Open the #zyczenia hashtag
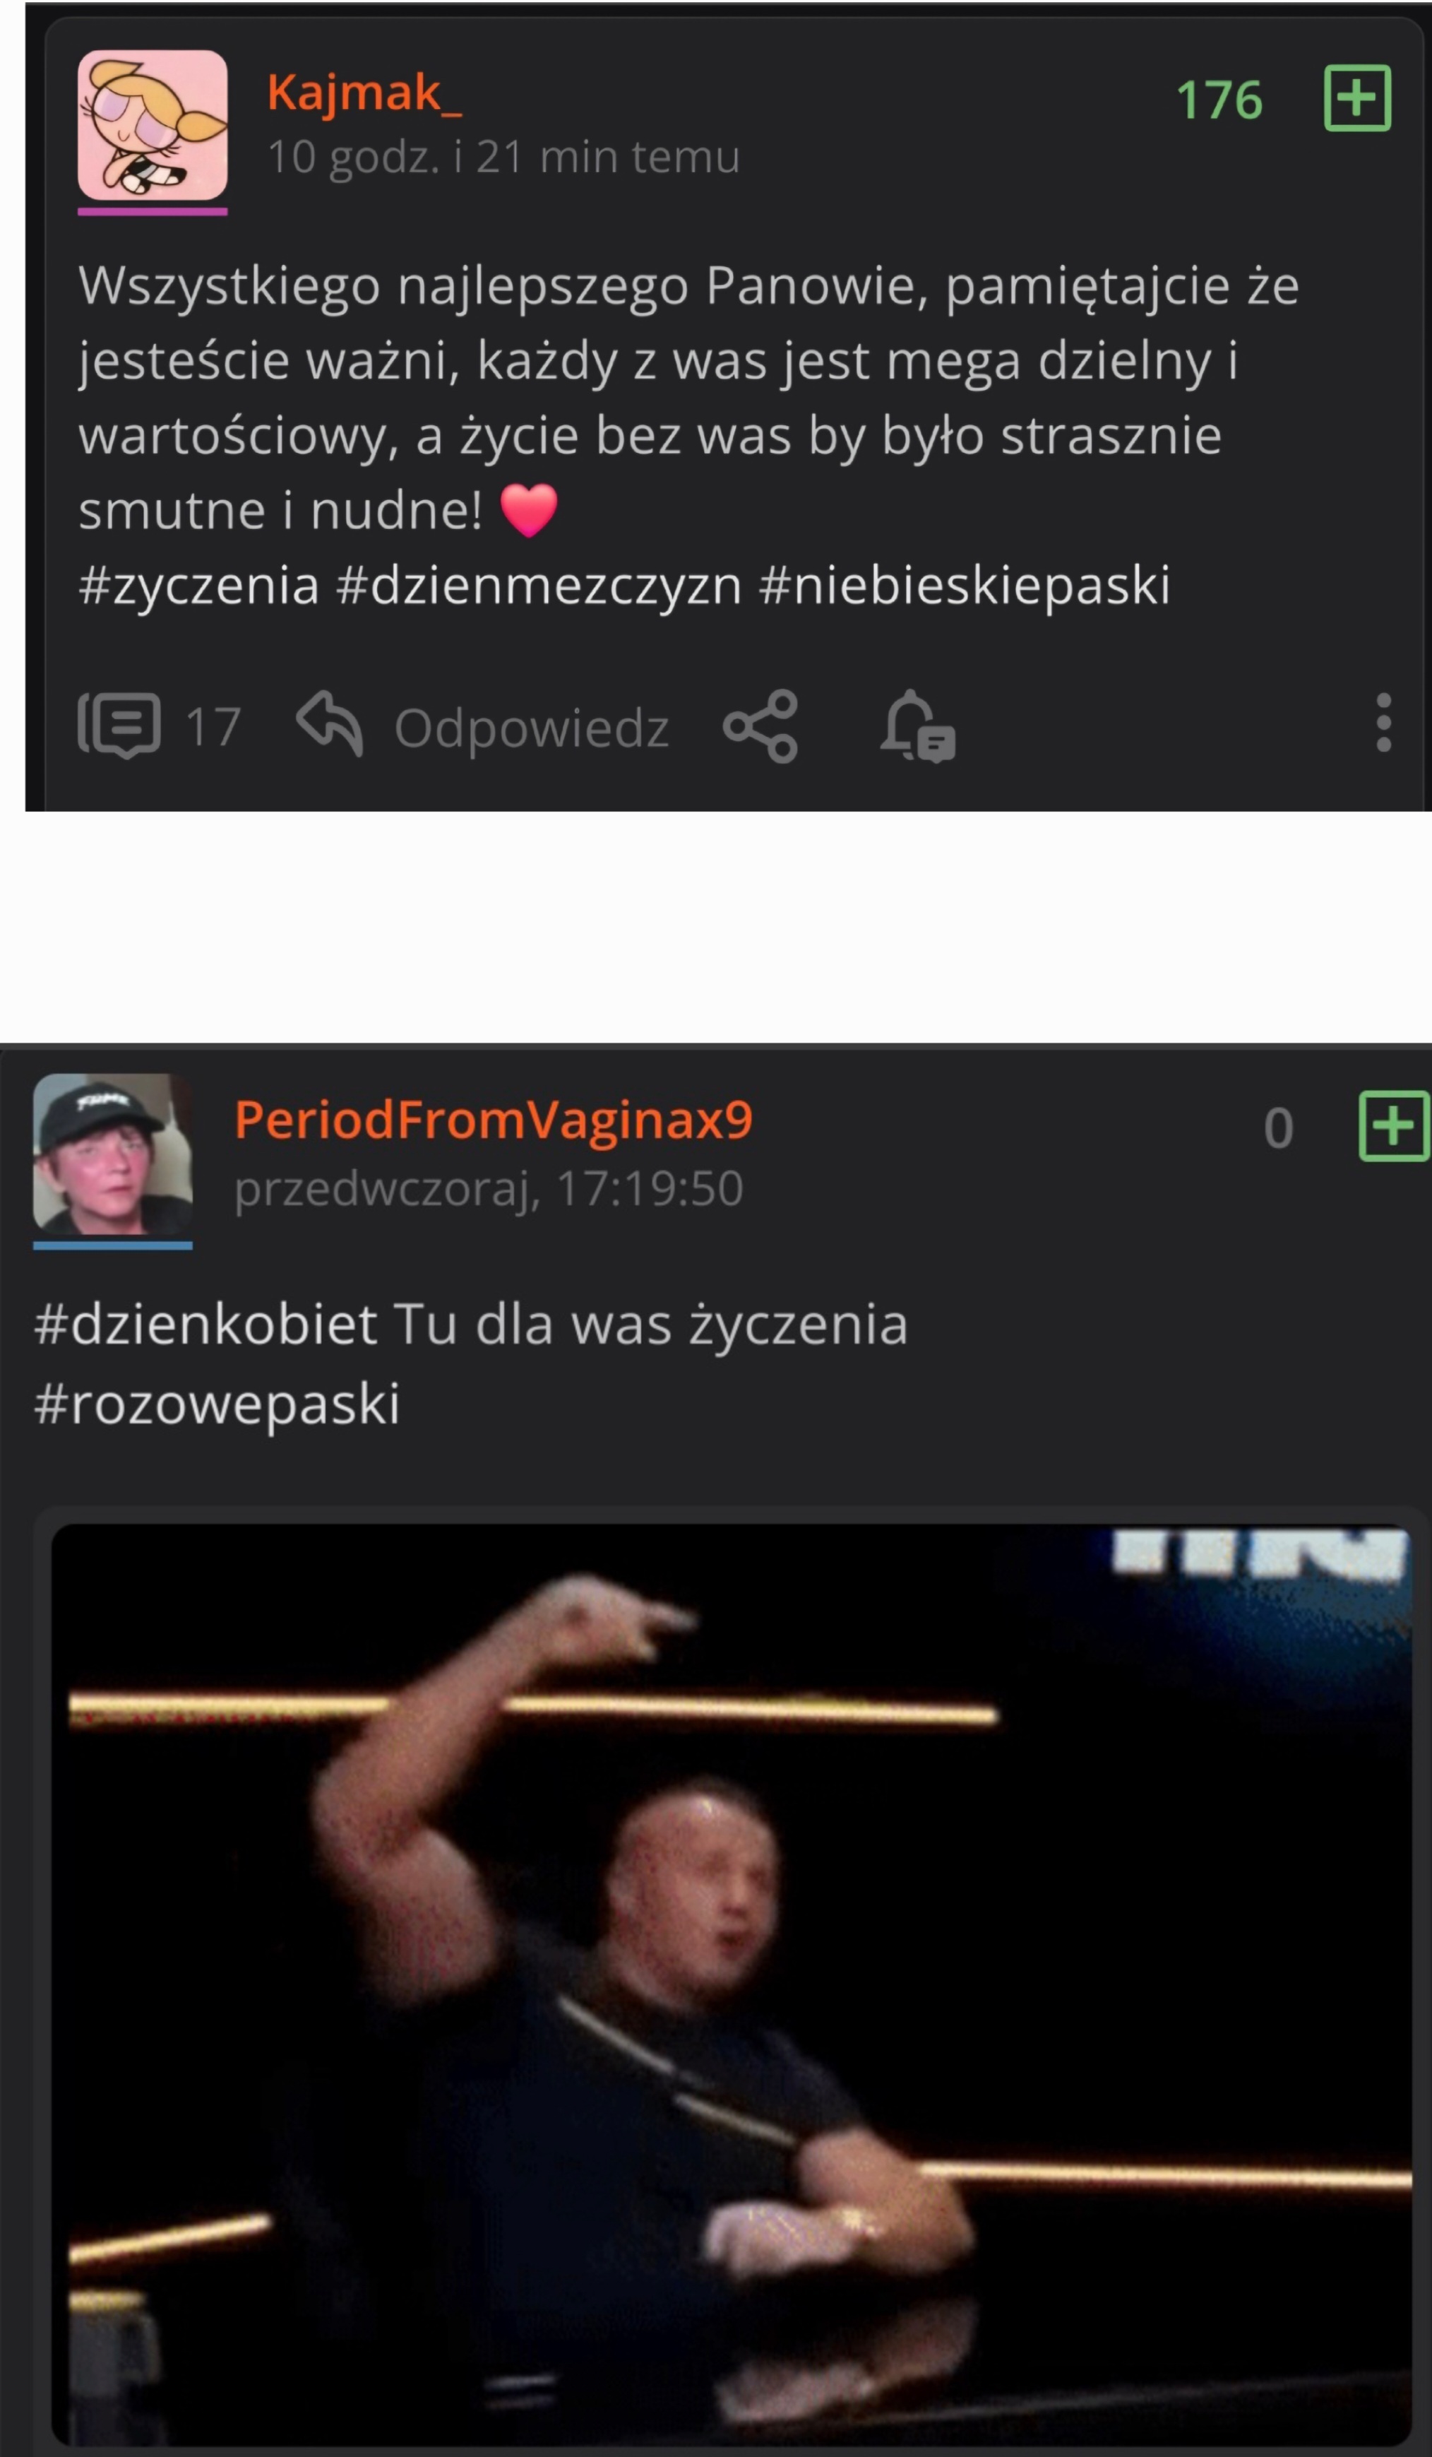This screenshot has width=1432, height=2457. click(199, 585)
